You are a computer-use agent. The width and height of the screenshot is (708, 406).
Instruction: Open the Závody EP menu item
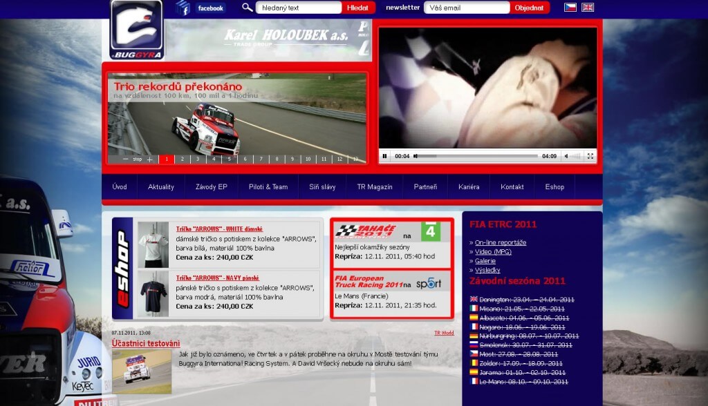point(212,186)
